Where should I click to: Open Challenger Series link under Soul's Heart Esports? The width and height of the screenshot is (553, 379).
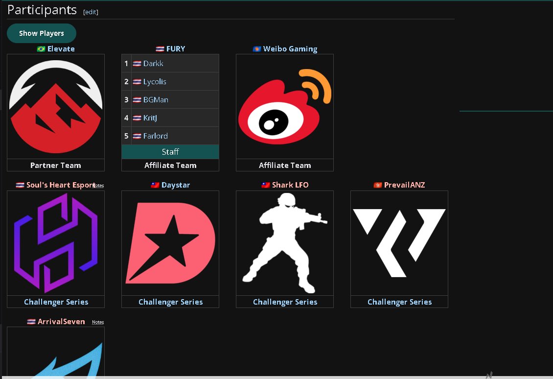coord(56,302)
